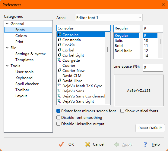Click the size list scrollbar thumb
The image size is (168, 151).
click(x=160, y=41)
